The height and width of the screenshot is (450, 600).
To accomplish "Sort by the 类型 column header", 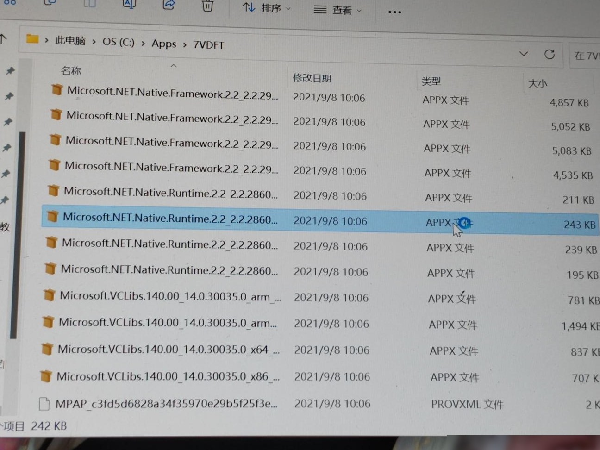I will point(431,81).
